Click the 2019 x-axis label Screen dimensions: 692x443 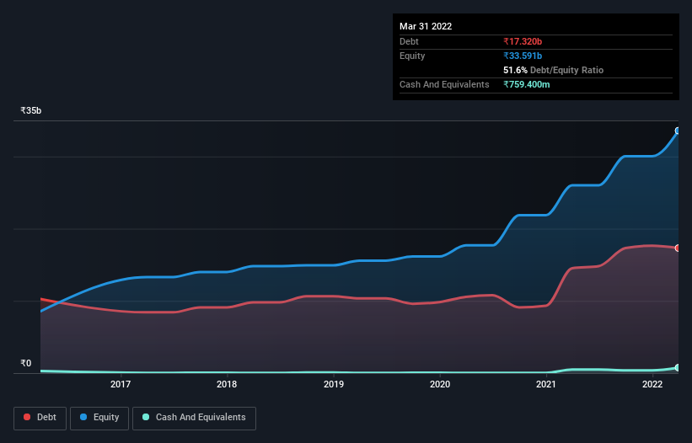point(334,384)
